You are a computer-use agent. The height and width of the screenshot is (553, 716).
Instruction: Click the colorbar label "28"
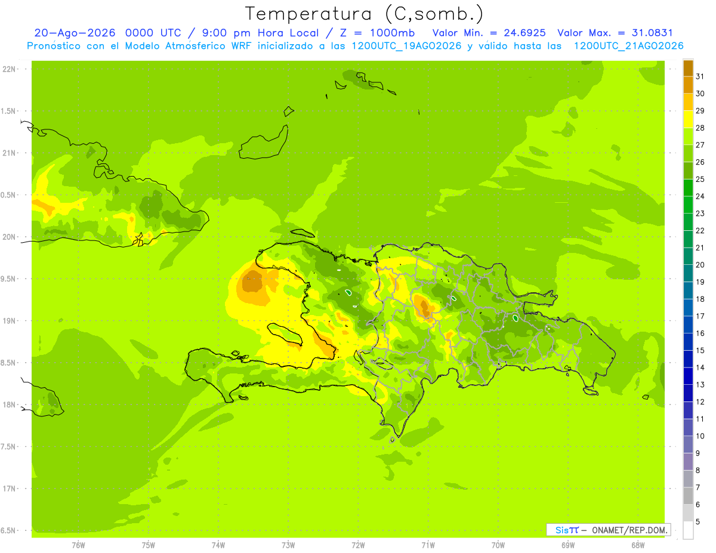coord(700,127)
